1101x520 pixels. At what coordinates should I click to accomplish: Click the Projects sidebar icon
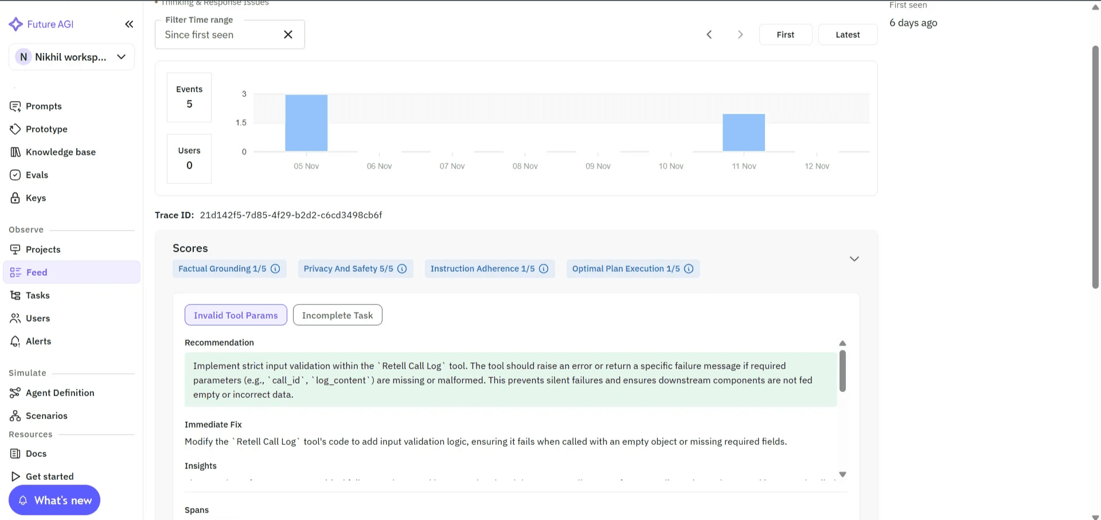pos(15,249)
